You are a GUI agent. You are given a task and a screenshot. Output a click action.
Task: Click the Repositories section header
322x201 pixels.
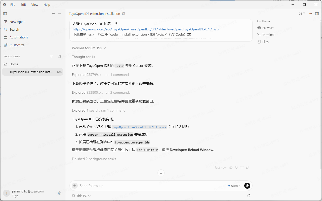(12, 56)
